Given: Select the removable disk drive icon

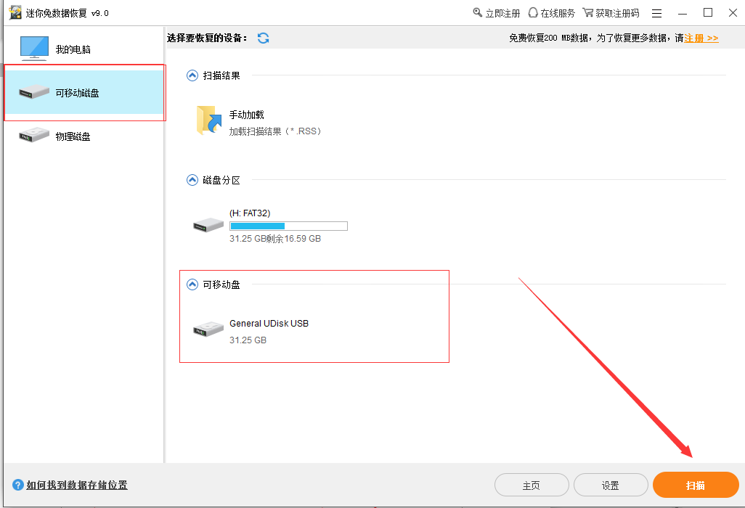Looking at the screenshot, I should tap(34, 91).
